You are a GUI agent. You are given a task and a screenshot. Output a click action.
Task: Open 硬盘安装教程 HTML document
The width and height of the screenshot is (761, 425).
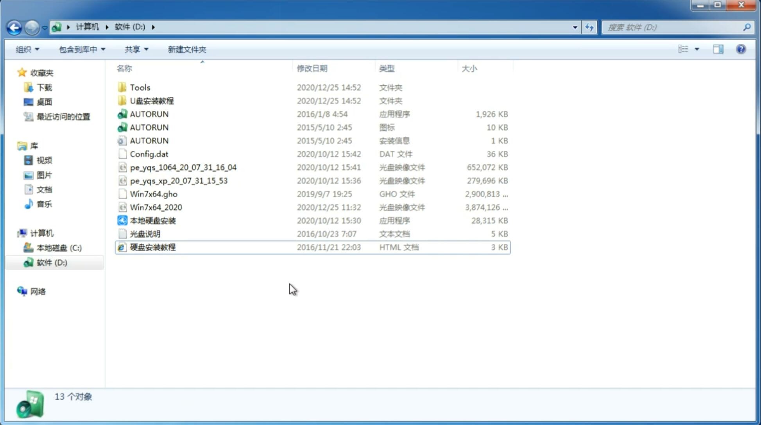[152, 247]
